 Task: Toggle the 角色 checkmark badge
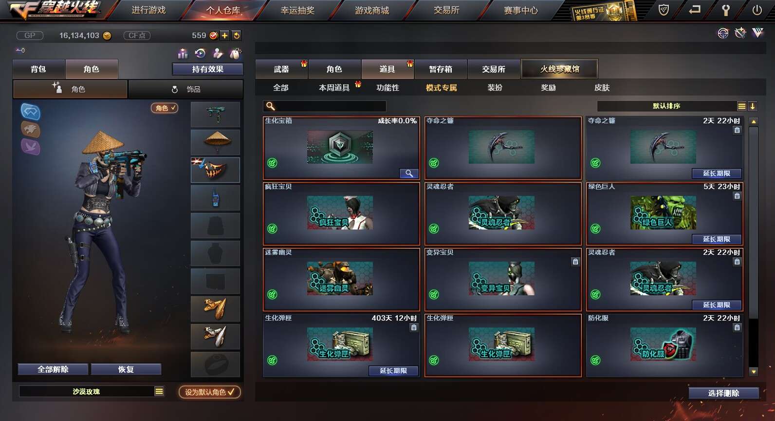click(165, 108)
